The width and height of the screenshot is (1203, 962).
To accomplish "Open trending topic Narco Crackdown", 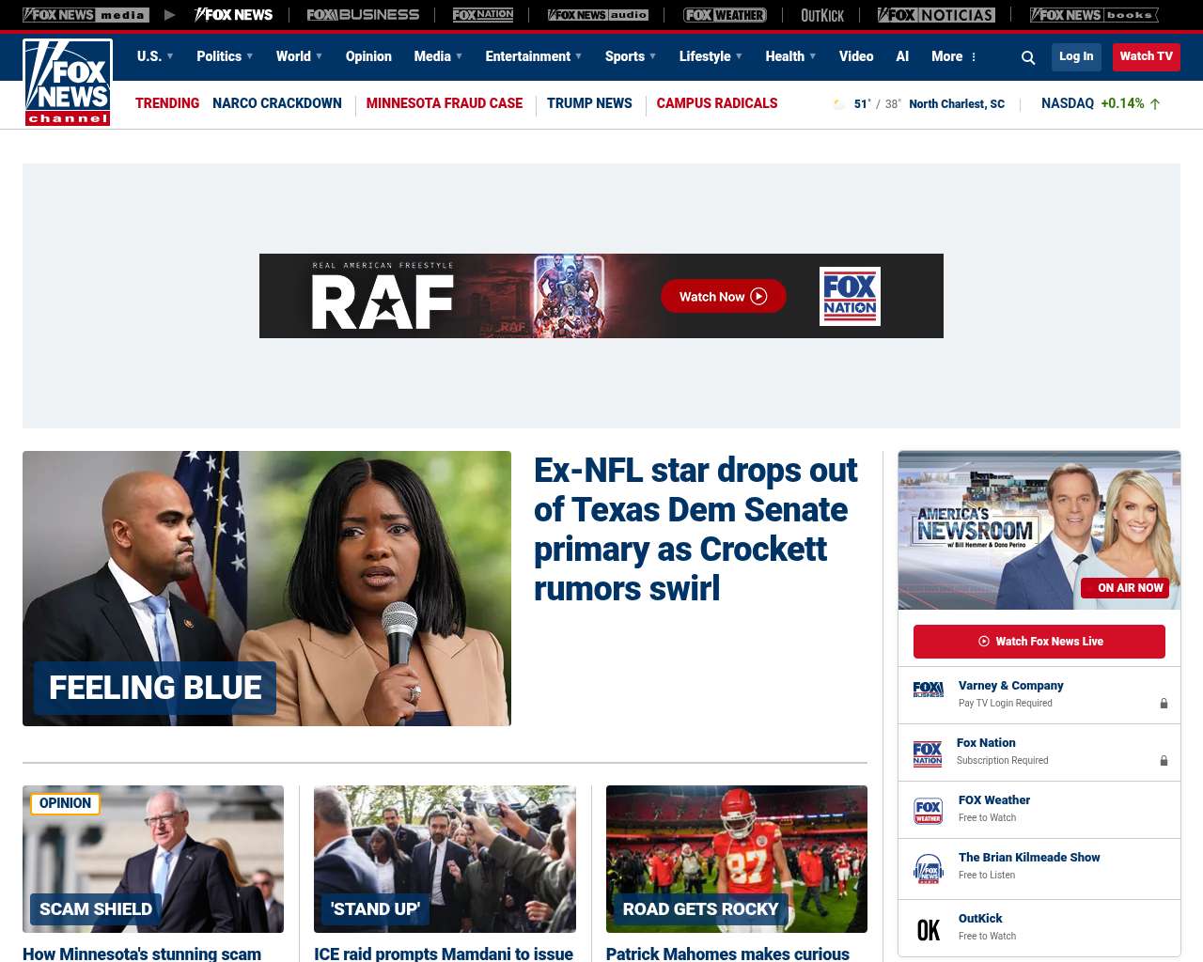I will (x=277, y=103).
